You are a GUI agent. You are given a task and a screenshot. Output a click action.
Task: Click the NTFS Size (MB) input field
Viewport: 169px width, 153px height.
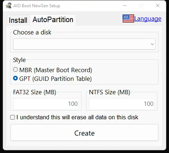[x=121, y=104]
